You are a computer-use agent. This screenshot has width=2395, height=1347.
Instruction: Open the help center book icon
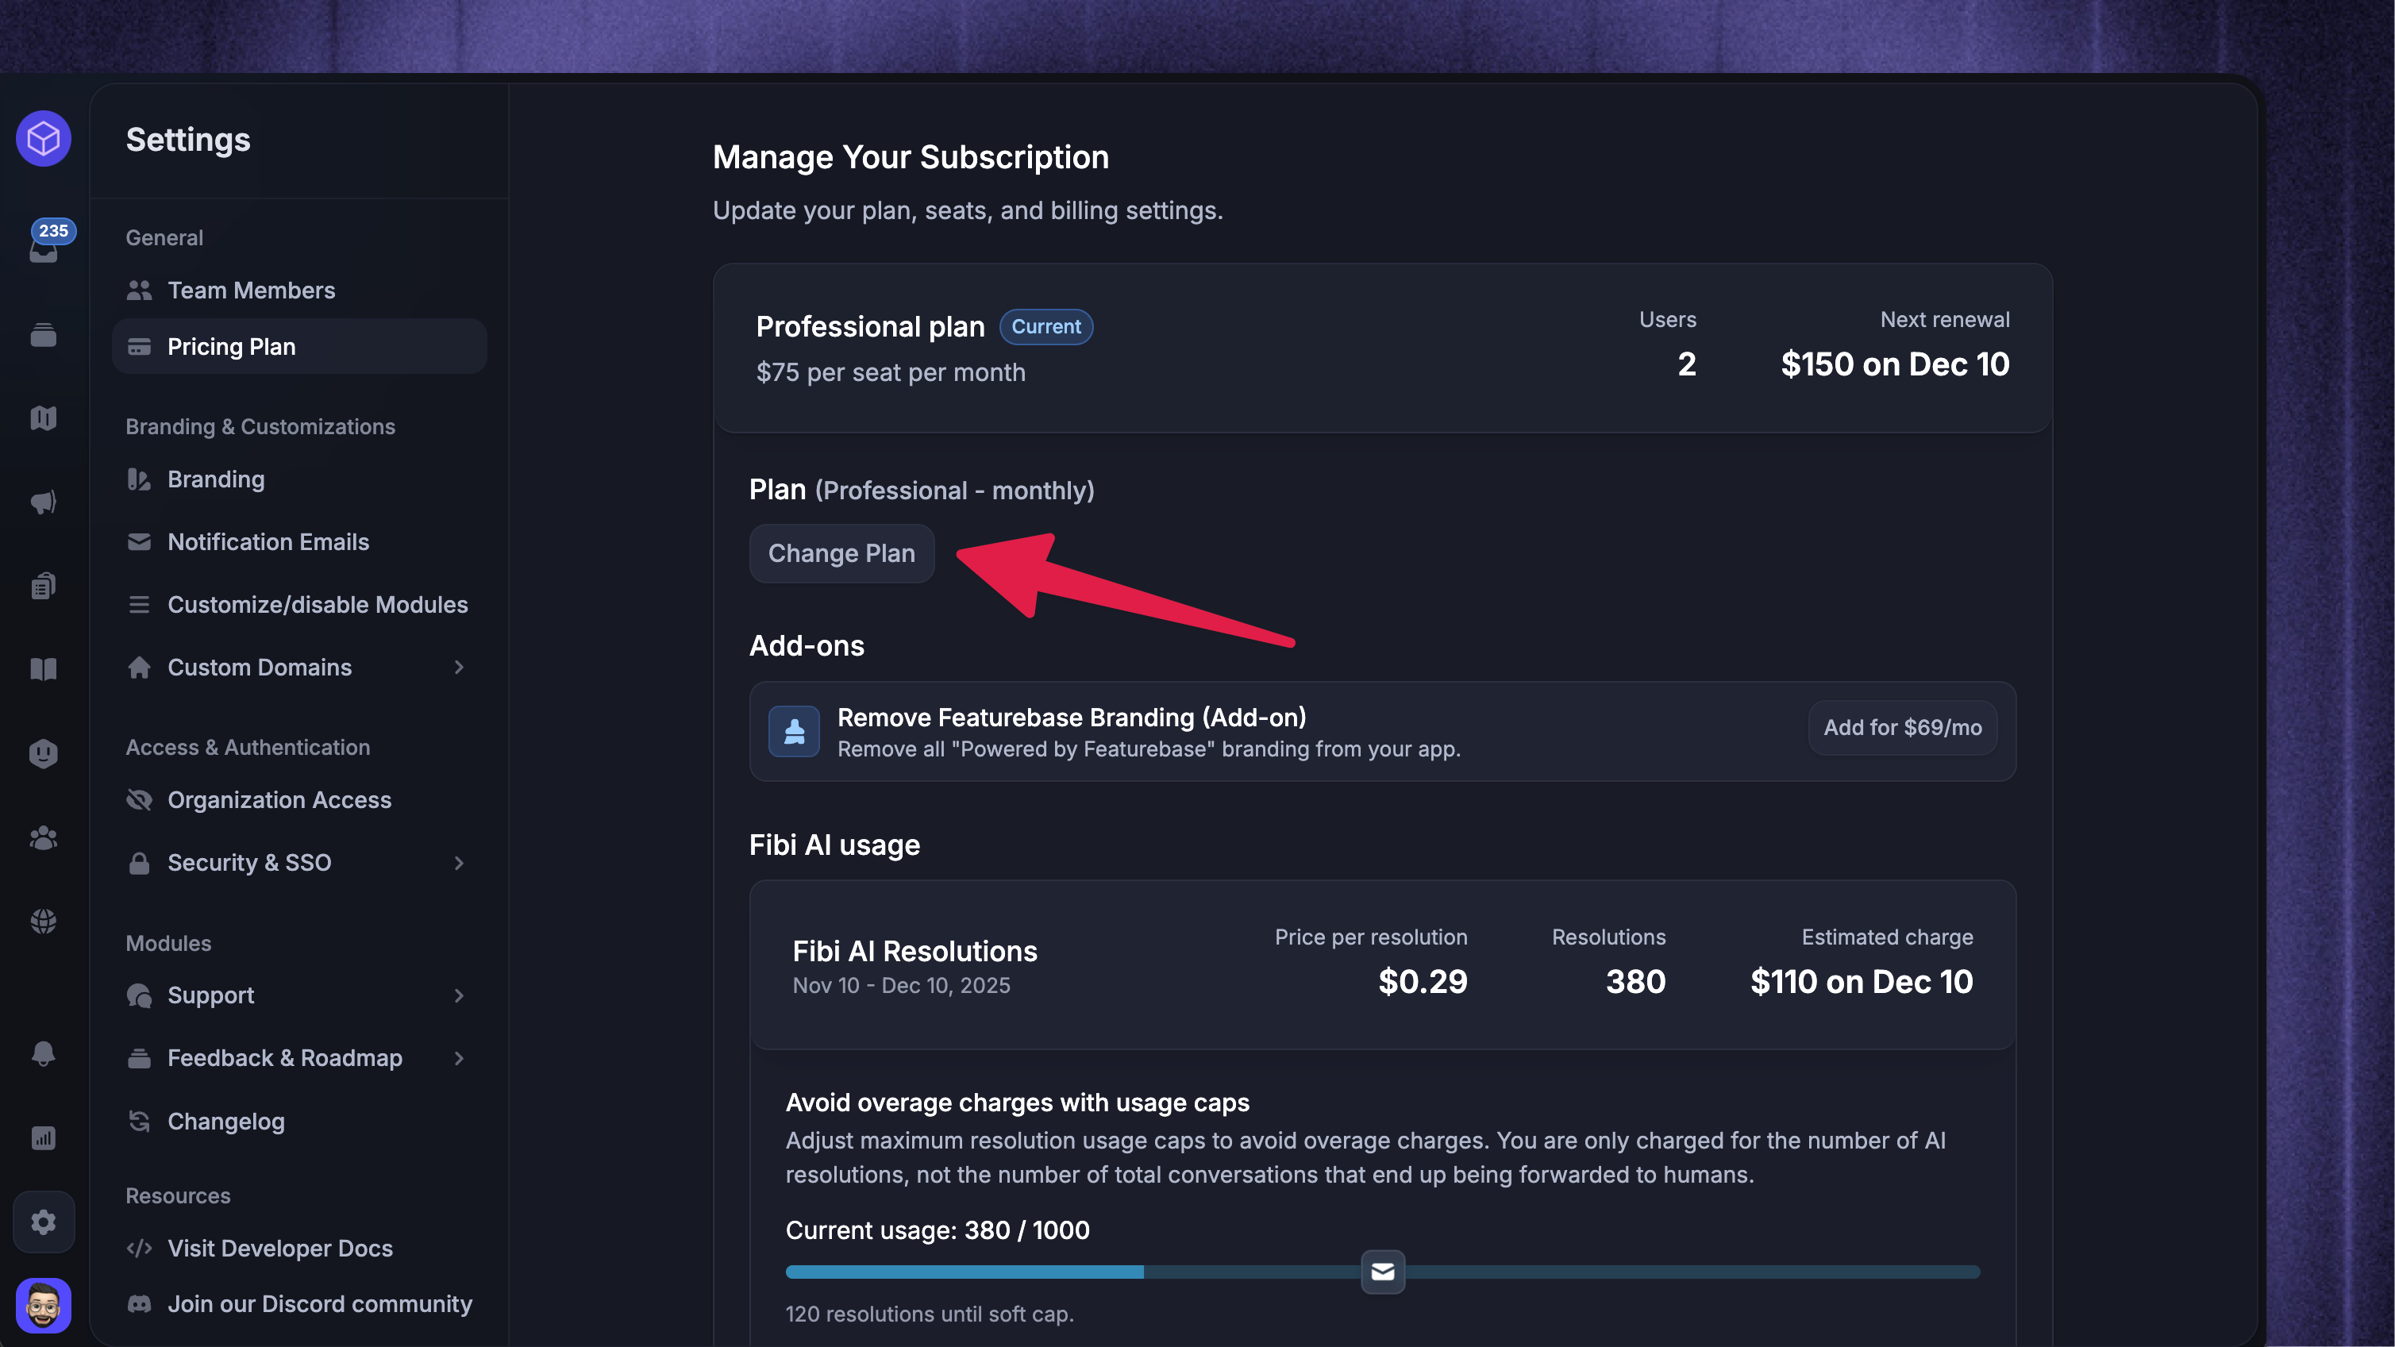pyautogui.click(x=44, y=669)
